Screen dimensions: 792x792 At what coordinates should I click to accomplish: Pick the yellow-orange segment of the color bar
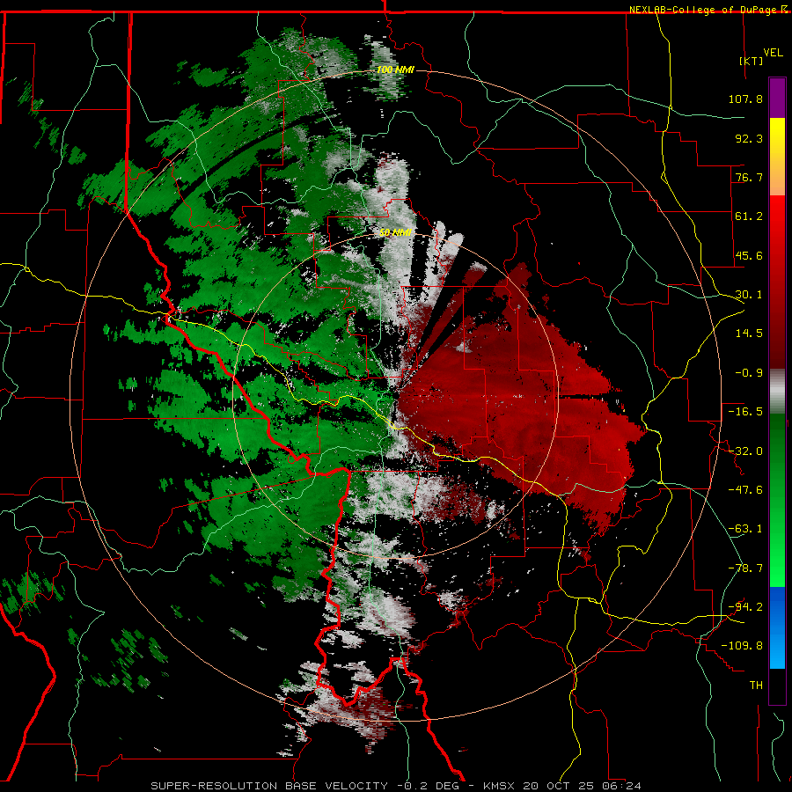(x=777, y=157)
